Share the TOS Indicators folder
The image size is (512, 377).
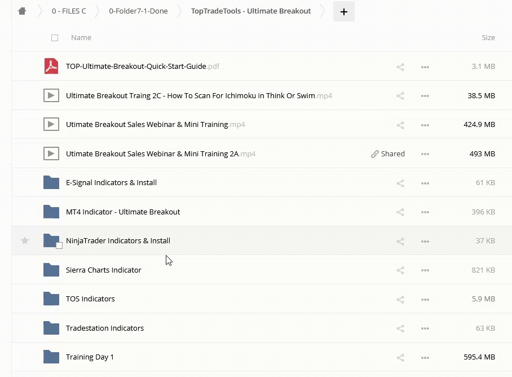point(400,299)
